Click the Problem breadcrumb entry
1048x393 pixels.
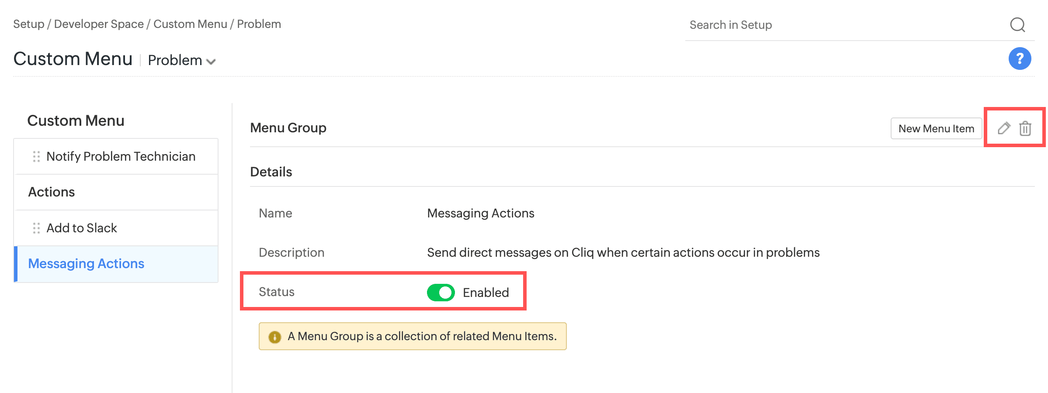(x=259, y=24)
